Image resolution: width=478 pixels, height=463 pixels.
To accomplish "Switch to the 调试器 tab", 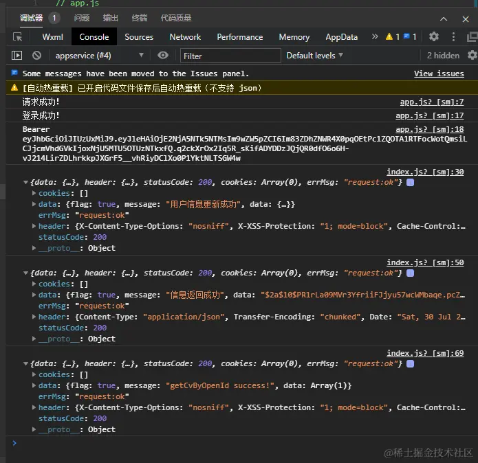I will tap(31, 18).
